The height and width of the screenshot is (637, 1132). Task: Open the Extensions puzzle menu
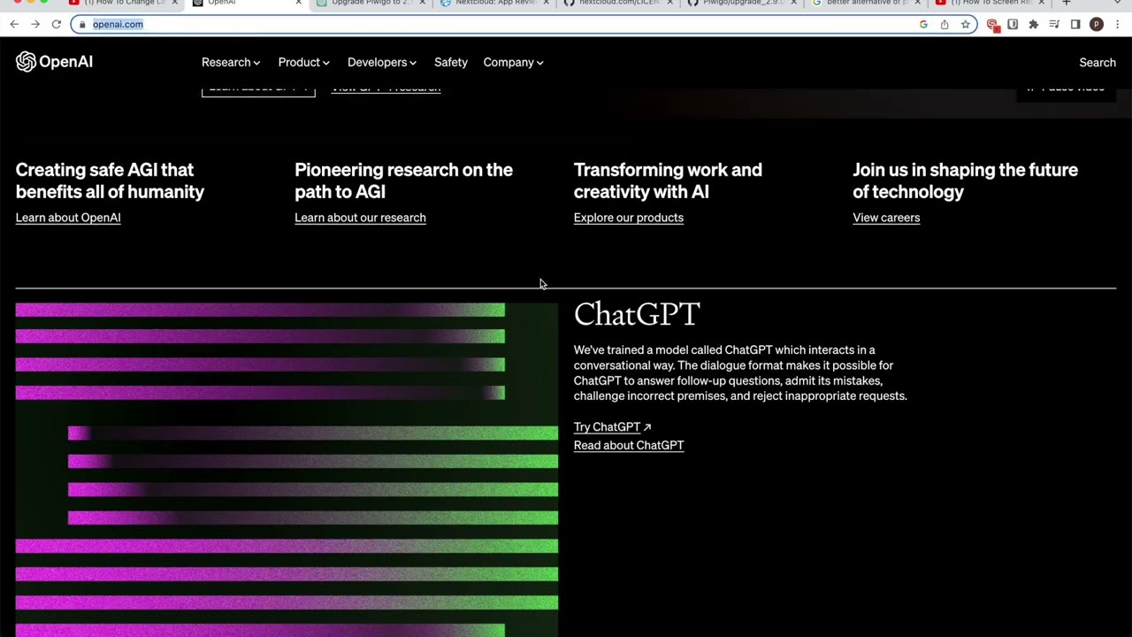[x=1033, y=24]
